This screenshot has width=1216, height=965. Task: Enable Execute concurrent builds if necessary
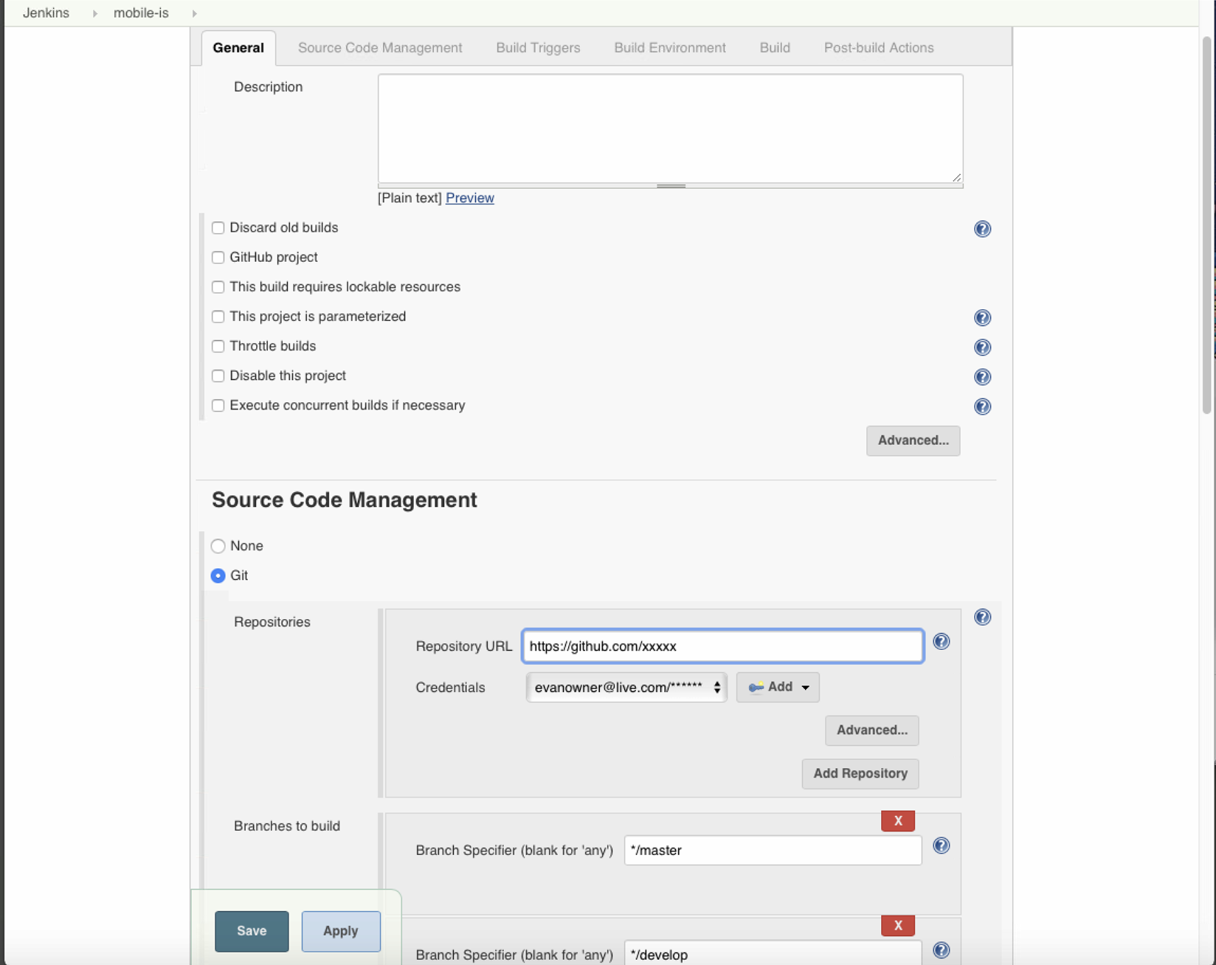218,405
